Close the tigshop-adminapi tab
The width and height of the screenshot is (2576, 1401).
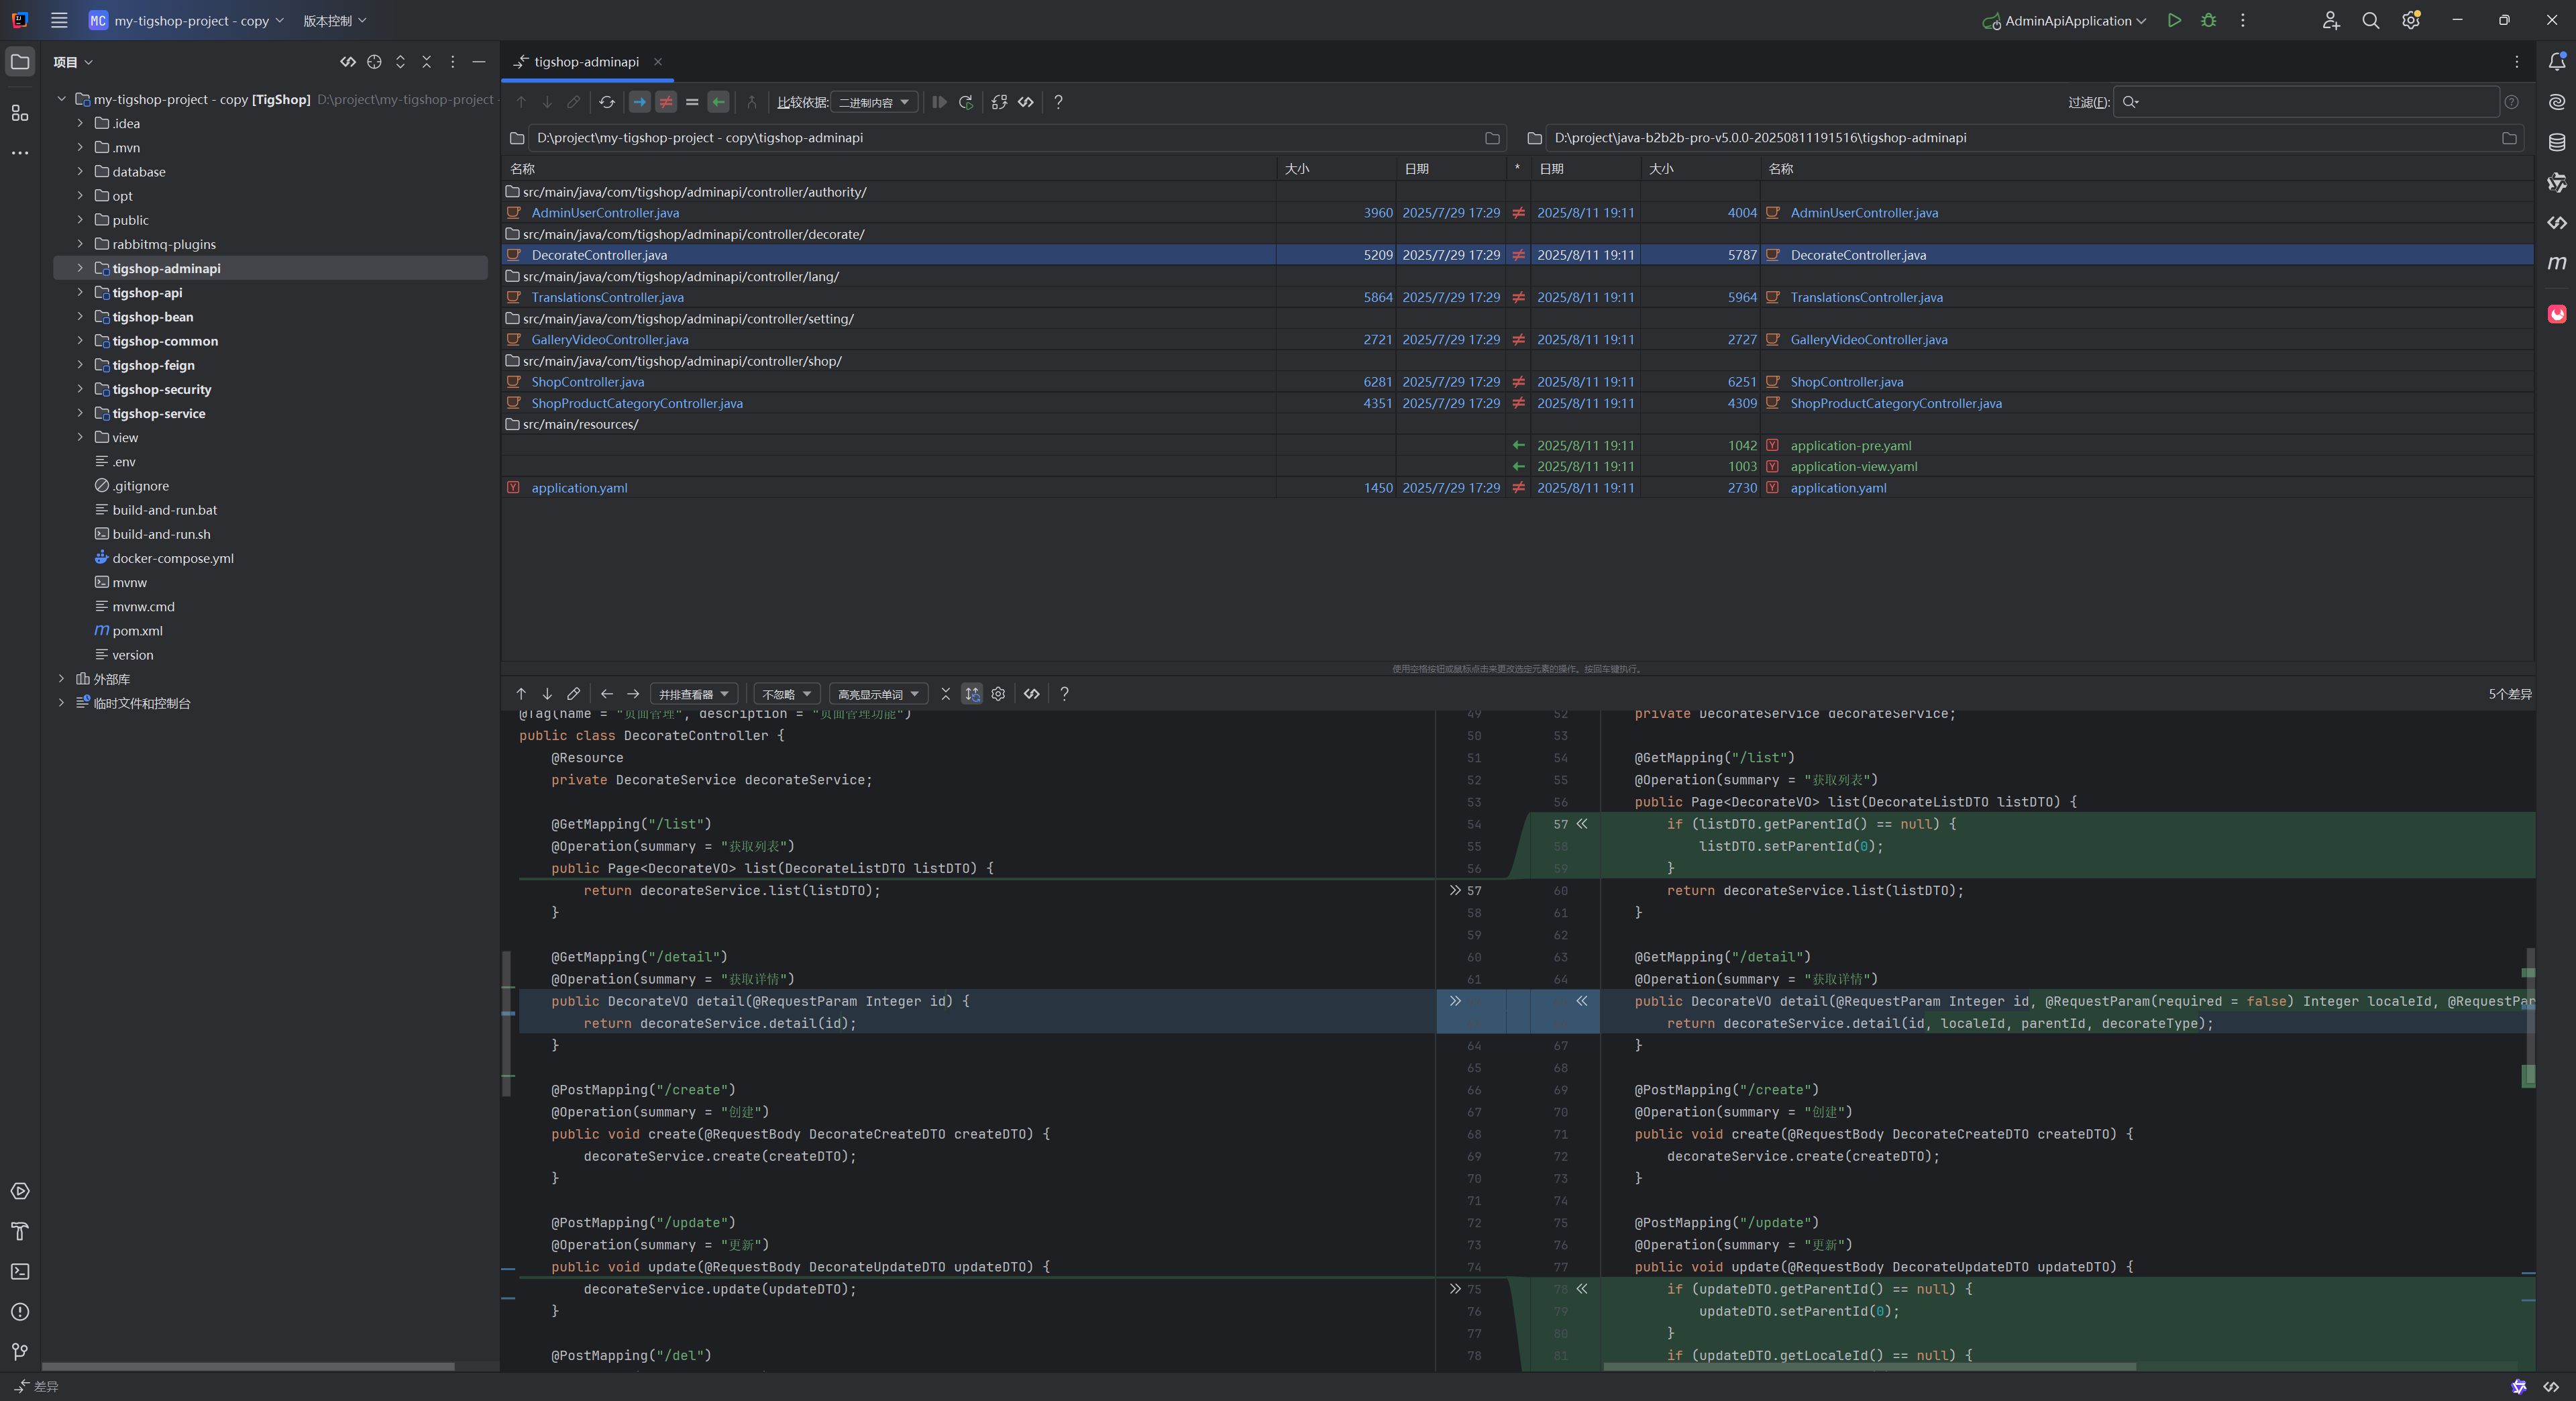[658, 62]
